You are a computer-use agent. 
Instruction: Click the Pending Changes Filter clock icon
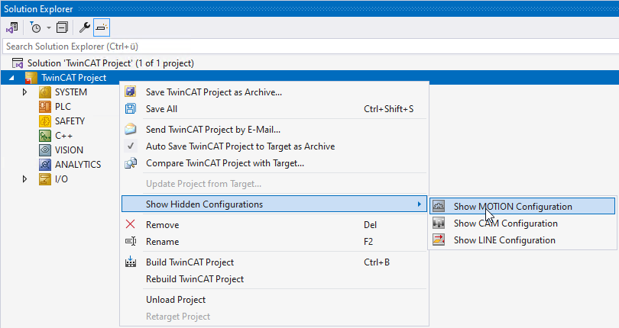(35, 27)
